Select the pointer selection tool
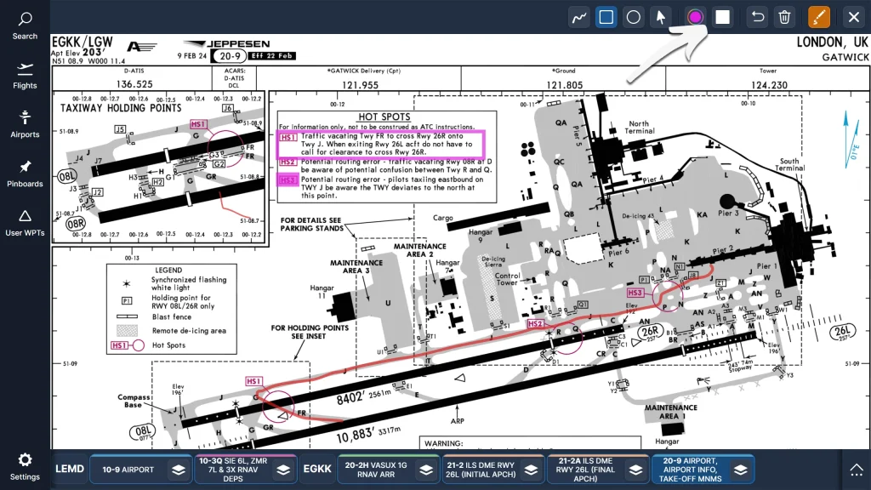This screenshot has height=490, width=871. coord(660,17)
